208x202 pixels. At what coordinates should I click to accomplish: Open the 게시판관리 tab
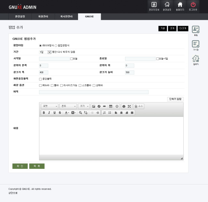[66, 16]
